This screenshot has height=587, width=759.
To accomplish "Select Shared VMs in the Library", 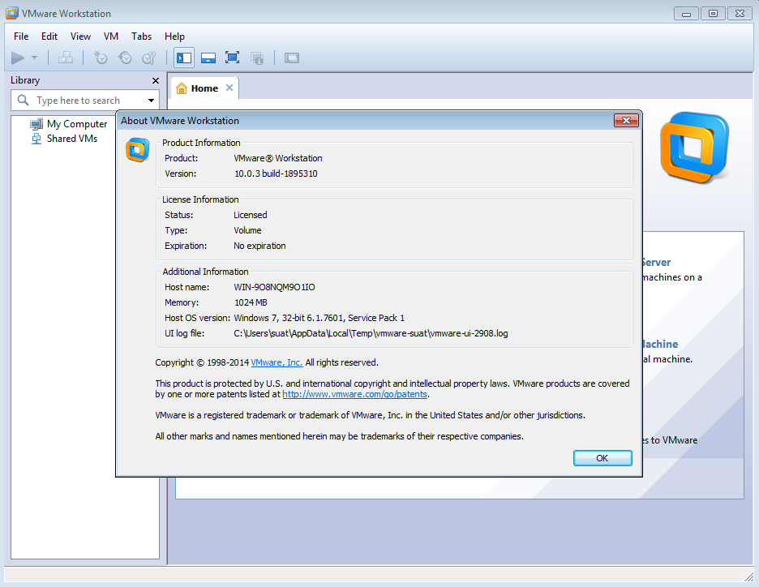I will pyautogui.click(x=71, y=138).
